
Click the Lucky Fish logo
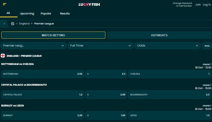[89, 4]
